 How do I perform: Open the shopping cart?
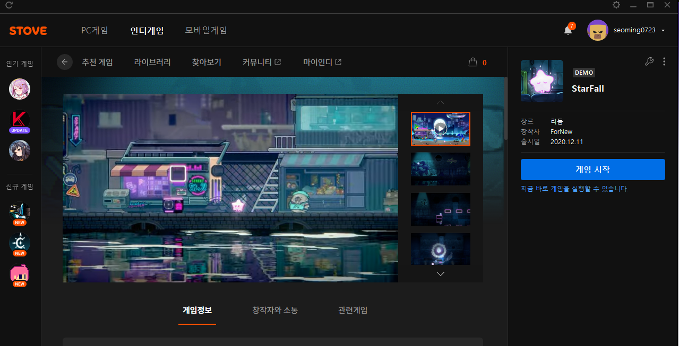(473, 63)
